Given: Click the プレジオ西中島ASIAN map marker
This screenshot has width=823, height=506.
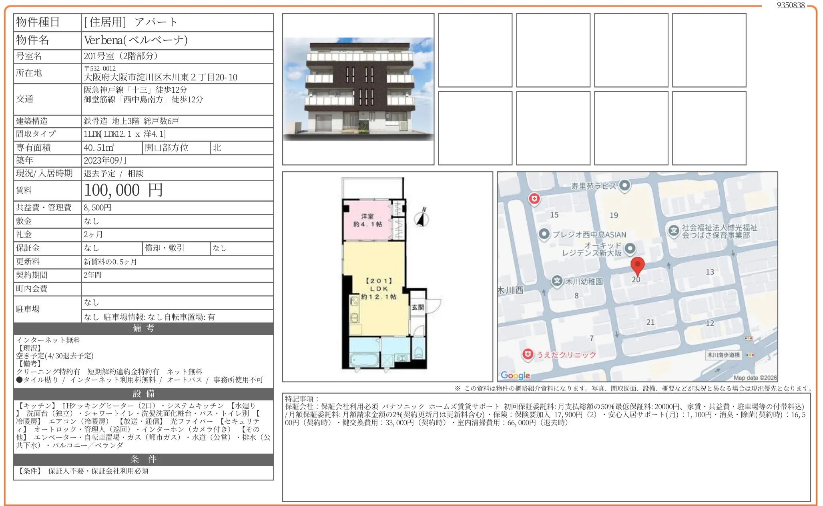Looking at the screenshot, I should (544, 234).
